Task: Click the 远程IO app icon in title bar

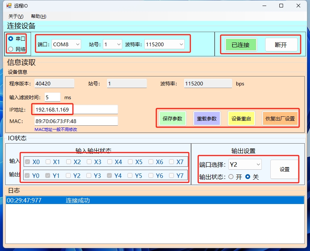Action: tap(9, 6)
